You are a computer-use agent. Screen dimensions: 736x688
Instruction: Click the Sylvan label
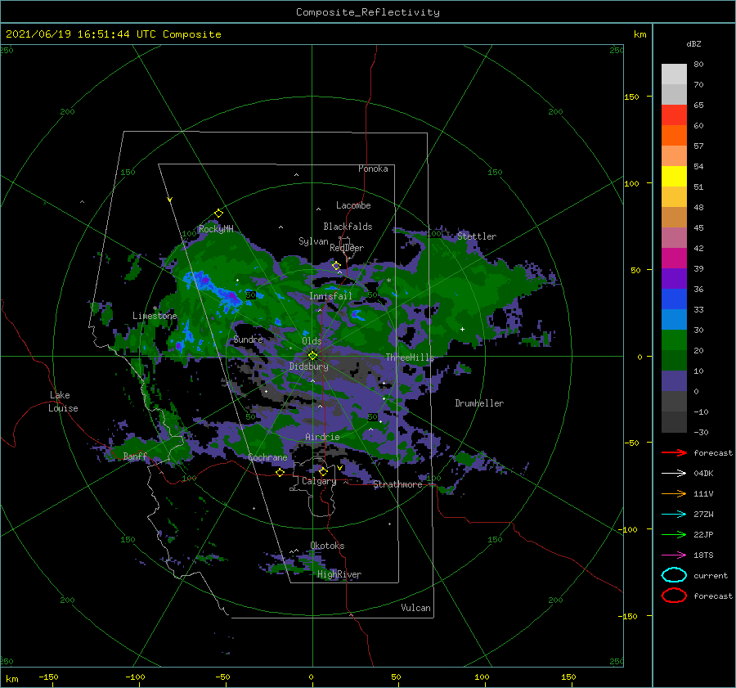[x=313, y=241]
